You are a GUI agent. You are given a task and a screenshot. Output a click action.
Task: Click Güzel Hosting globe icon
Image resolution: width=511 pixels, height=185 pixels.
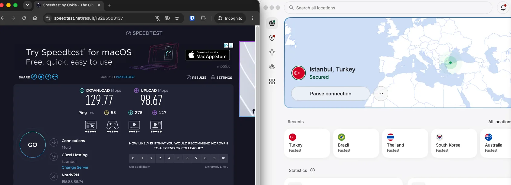tap(54, 157)
